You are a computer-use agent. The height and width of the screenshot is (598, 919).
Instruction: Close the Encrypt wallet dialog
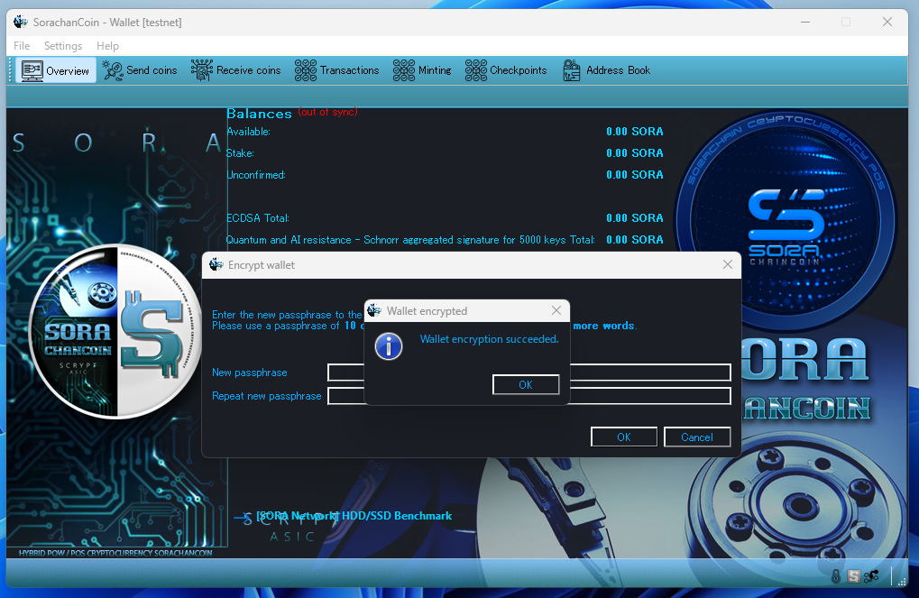click(x=728, y=265)
